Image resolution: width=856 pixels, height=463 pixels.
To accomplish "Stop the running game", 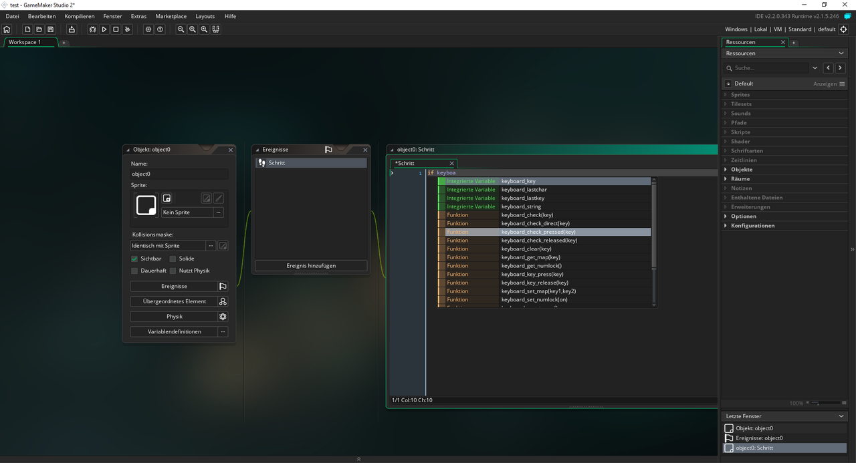I will [x=116, y=29].
